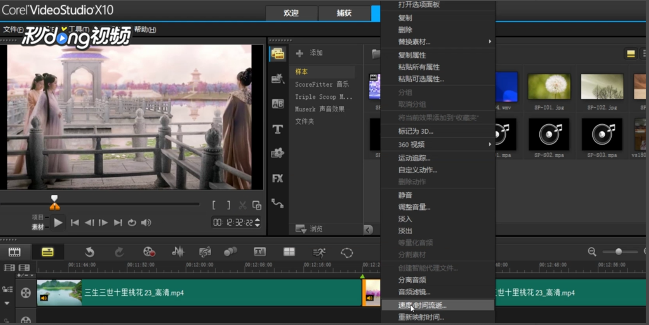The height and width of the screenshot is (325, 649).
Task: Choose 分离音频 from context menu
Action: pos(438,280)
